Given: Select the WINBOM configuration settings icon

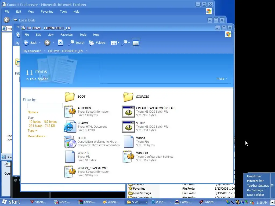Looking at the screenshot, I should [129, 157].
